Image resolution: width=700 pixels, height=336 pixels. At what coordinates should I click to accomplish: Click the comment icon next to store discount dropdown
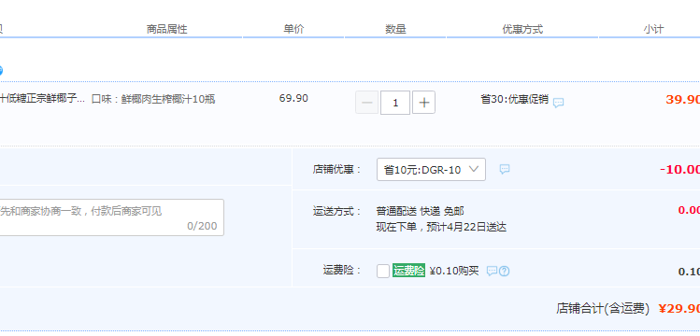(505, 169)
